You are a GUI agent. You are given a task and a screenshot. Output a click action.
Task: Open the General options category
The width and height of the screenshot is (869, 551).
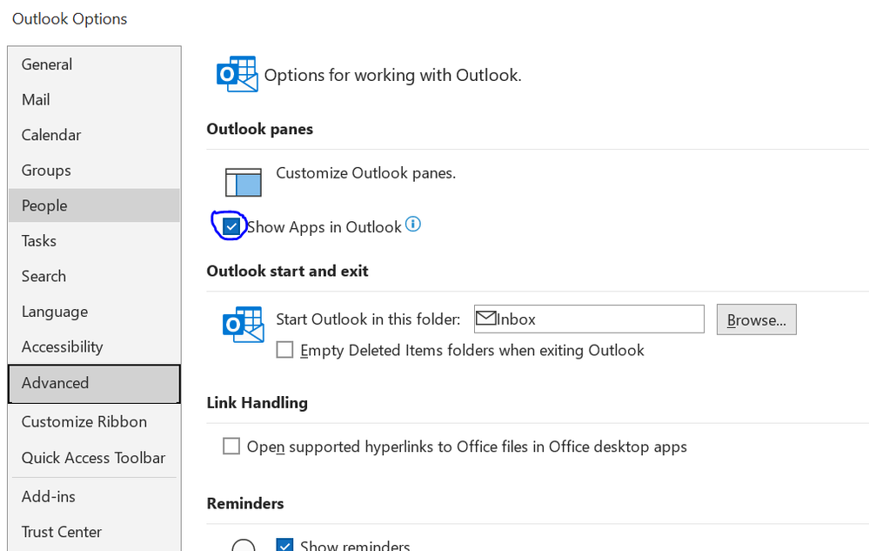click(x=47, y=64)
